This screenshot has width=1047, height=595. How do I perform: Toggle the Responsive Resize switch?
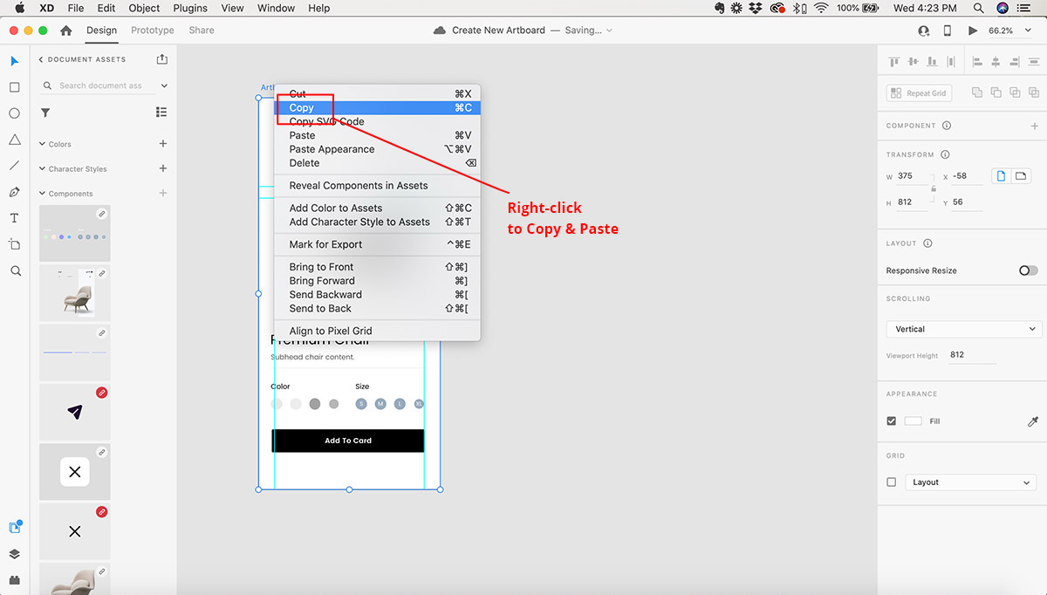coord(1028,270)
